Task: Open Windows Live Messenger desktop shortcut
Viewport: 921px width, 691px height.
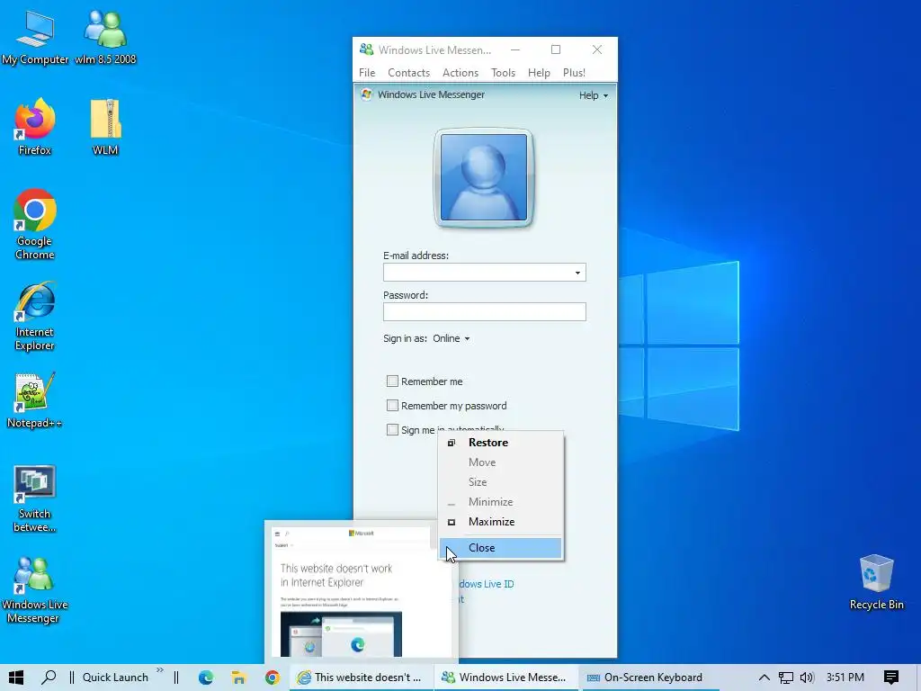Action: pyautogui.click(x=33, y=589)
